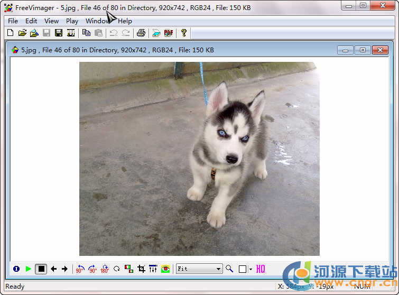
Task: Click the Undo arrow icon
Action: [114, 33]
